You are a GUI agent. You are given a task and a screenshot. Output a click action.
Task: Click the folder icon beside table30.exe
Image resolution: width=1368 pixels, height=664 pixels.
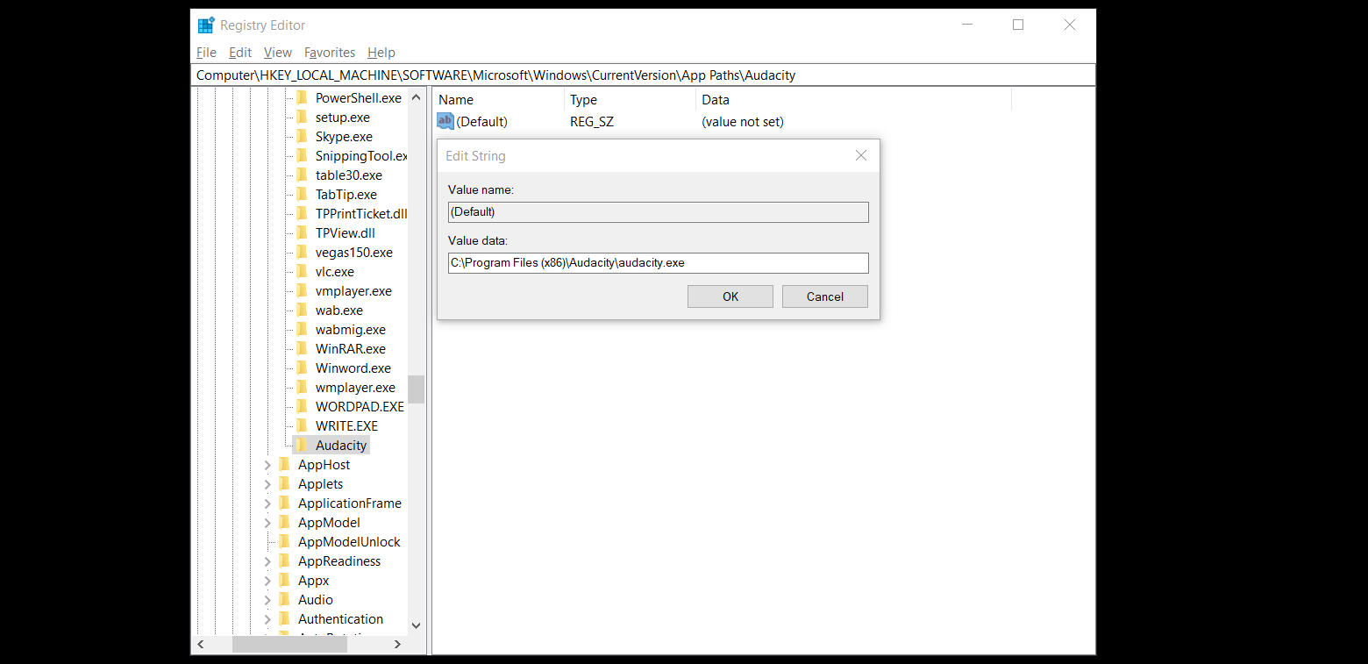(x=302, y=175)
